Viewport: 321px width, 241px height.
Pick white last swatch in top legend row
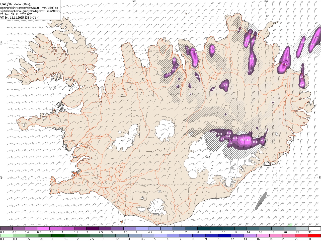314,229
